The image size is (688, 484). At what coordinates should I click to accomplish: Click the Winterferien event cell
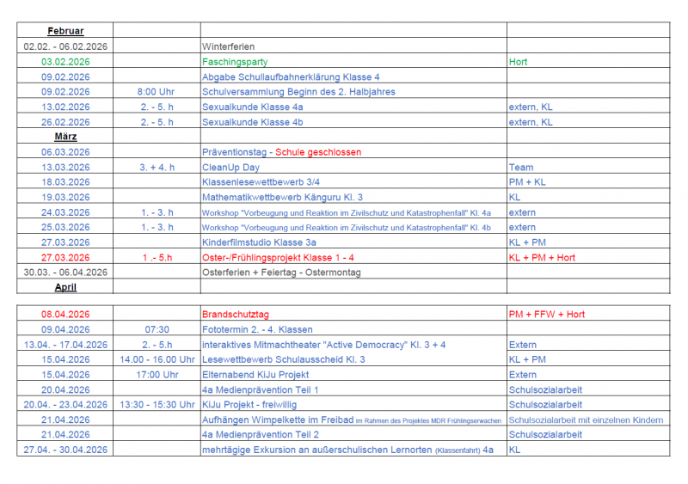[228, 46]
